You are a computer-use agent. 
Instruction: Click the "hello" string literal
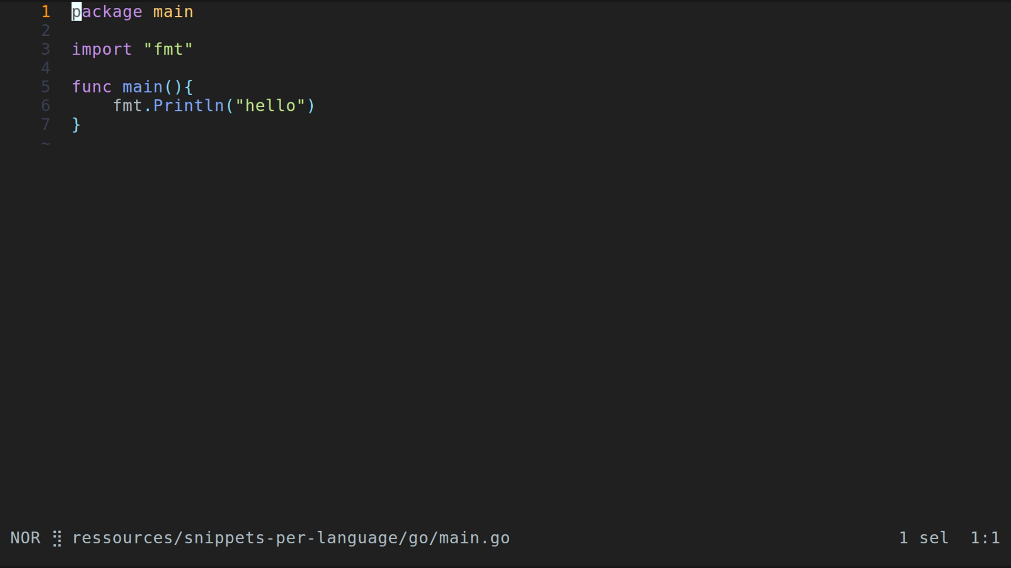(x=270, y=106)
